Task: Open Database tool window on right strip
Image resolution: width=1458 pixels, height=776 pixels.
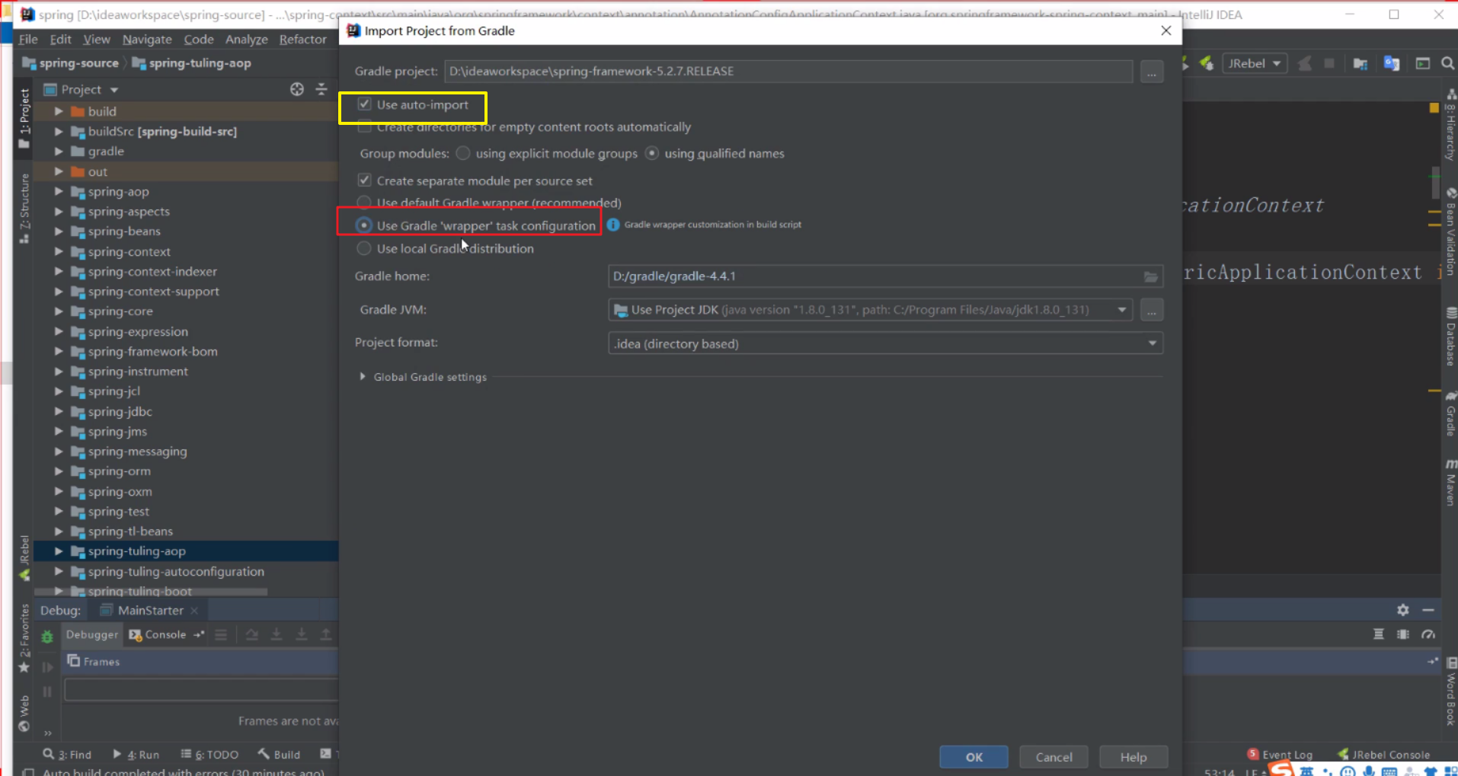Action: (x=1450, y=337)
